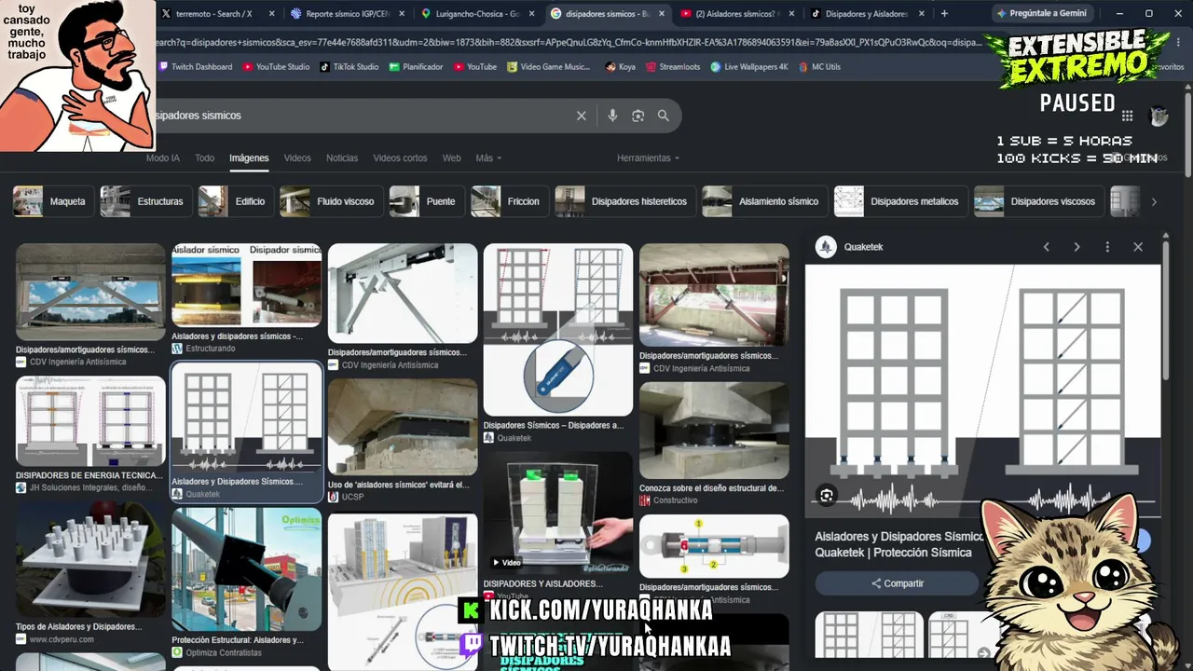Open the three-dot options menu in Quaketek panel
Viewport: 1193px width, 671px height.
pyautogui.click(x=1107, y=247)
